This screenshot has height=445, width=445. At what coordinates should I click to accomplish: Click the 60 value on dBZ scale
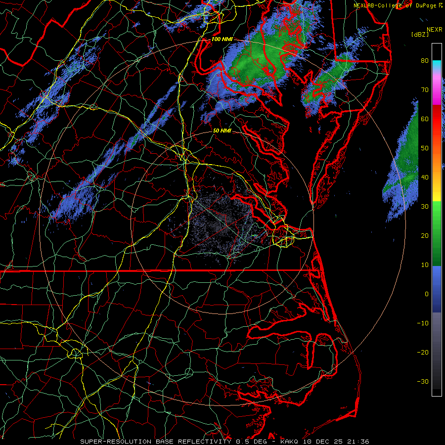(x=425, y=119)
